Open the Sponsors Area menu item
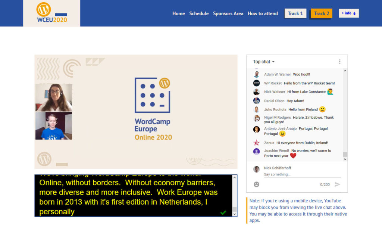 228,14
